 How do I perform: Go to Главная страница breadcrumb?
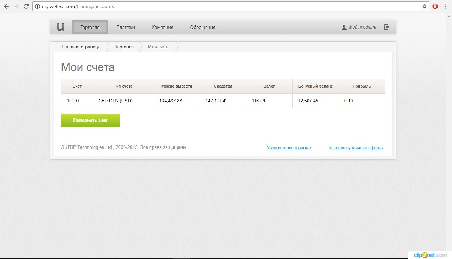tap(81, 47)
